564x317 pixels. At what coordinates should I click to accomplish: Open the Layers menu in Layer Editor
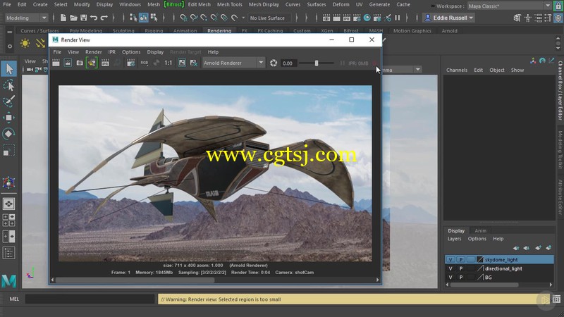(x=454, y=239)
